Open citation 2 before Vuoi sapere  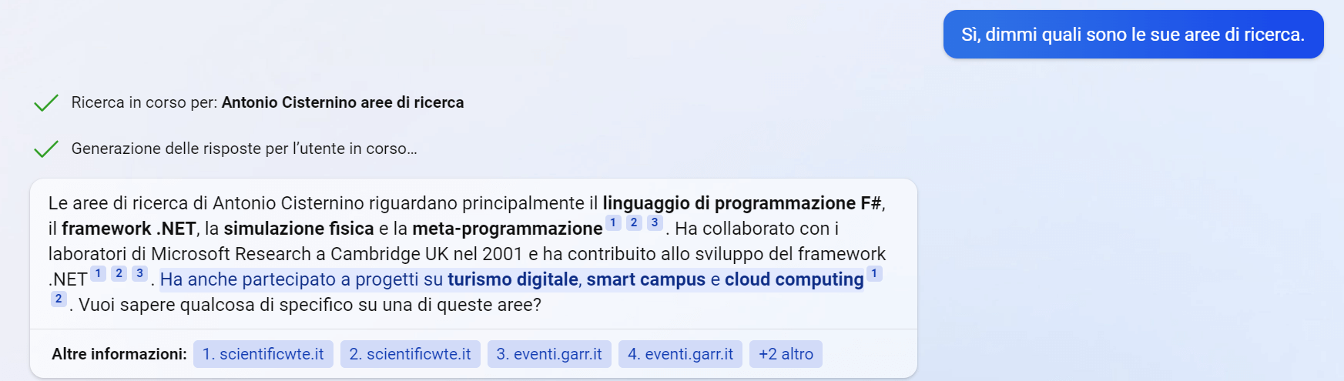[x=59, y=299]
